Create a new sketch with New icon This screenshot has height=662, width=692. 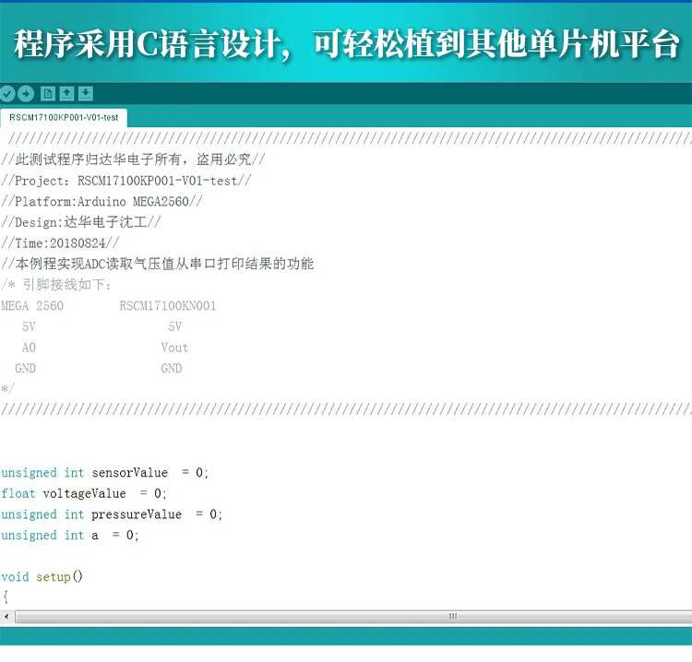click(x=48, y=93)
